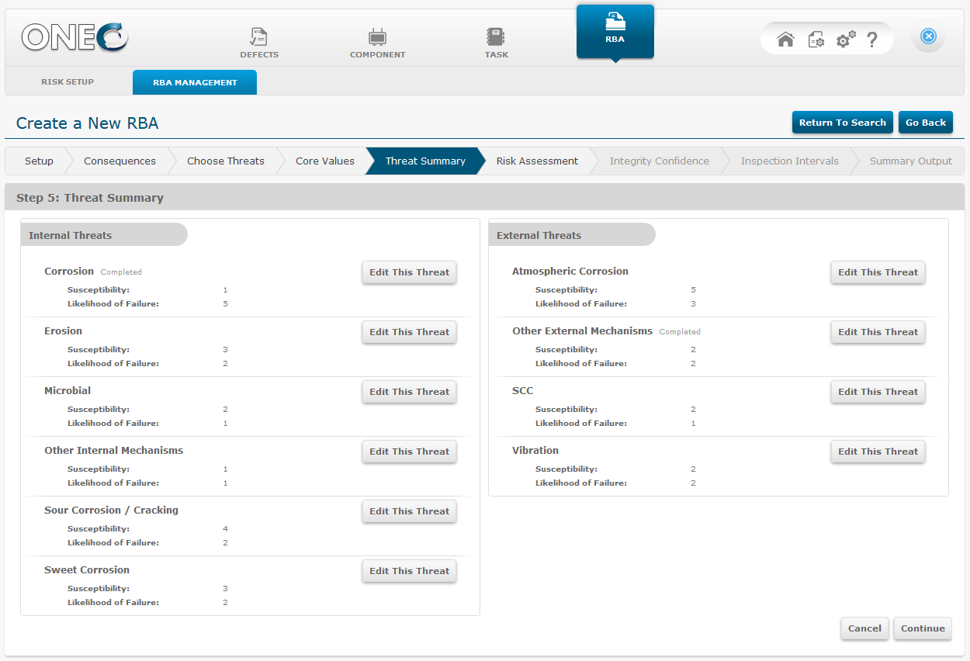Go to the Consequences wizard step
970x661 pixels.
[120, 161]
